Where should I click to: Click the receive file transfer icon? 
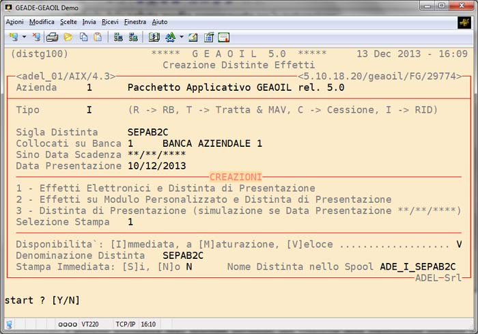click(x=131, y=37)
